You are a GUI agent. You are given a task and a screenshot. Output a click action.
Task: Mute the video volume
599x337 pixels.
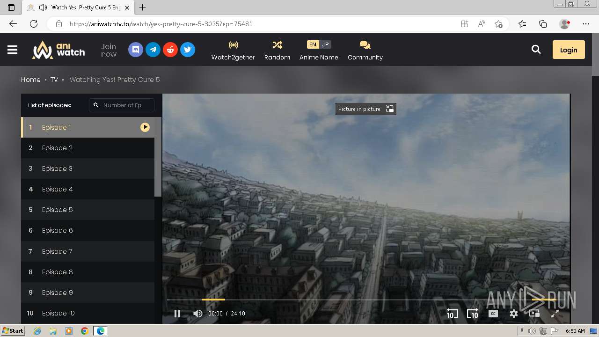coord(198,314)
